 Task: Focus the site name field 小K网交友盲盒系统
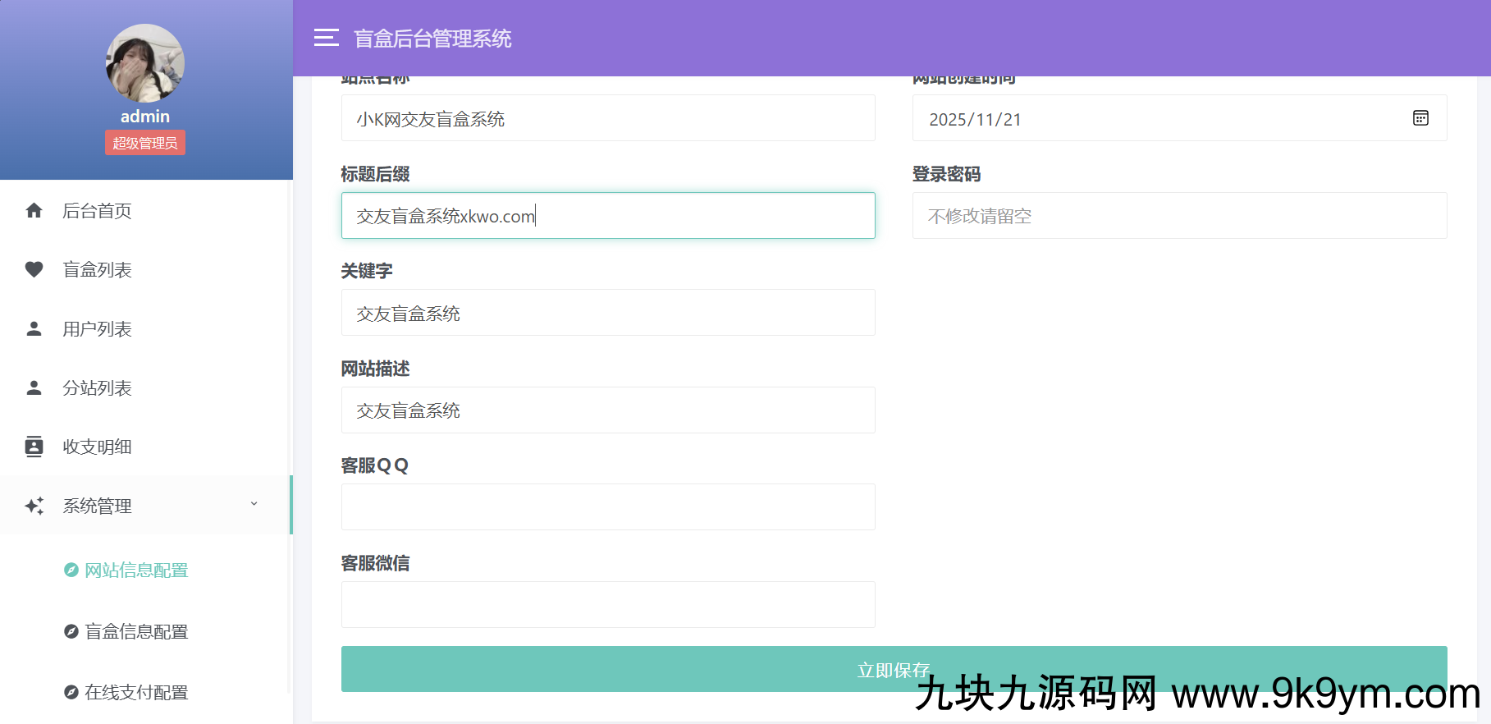pos(608,118)
